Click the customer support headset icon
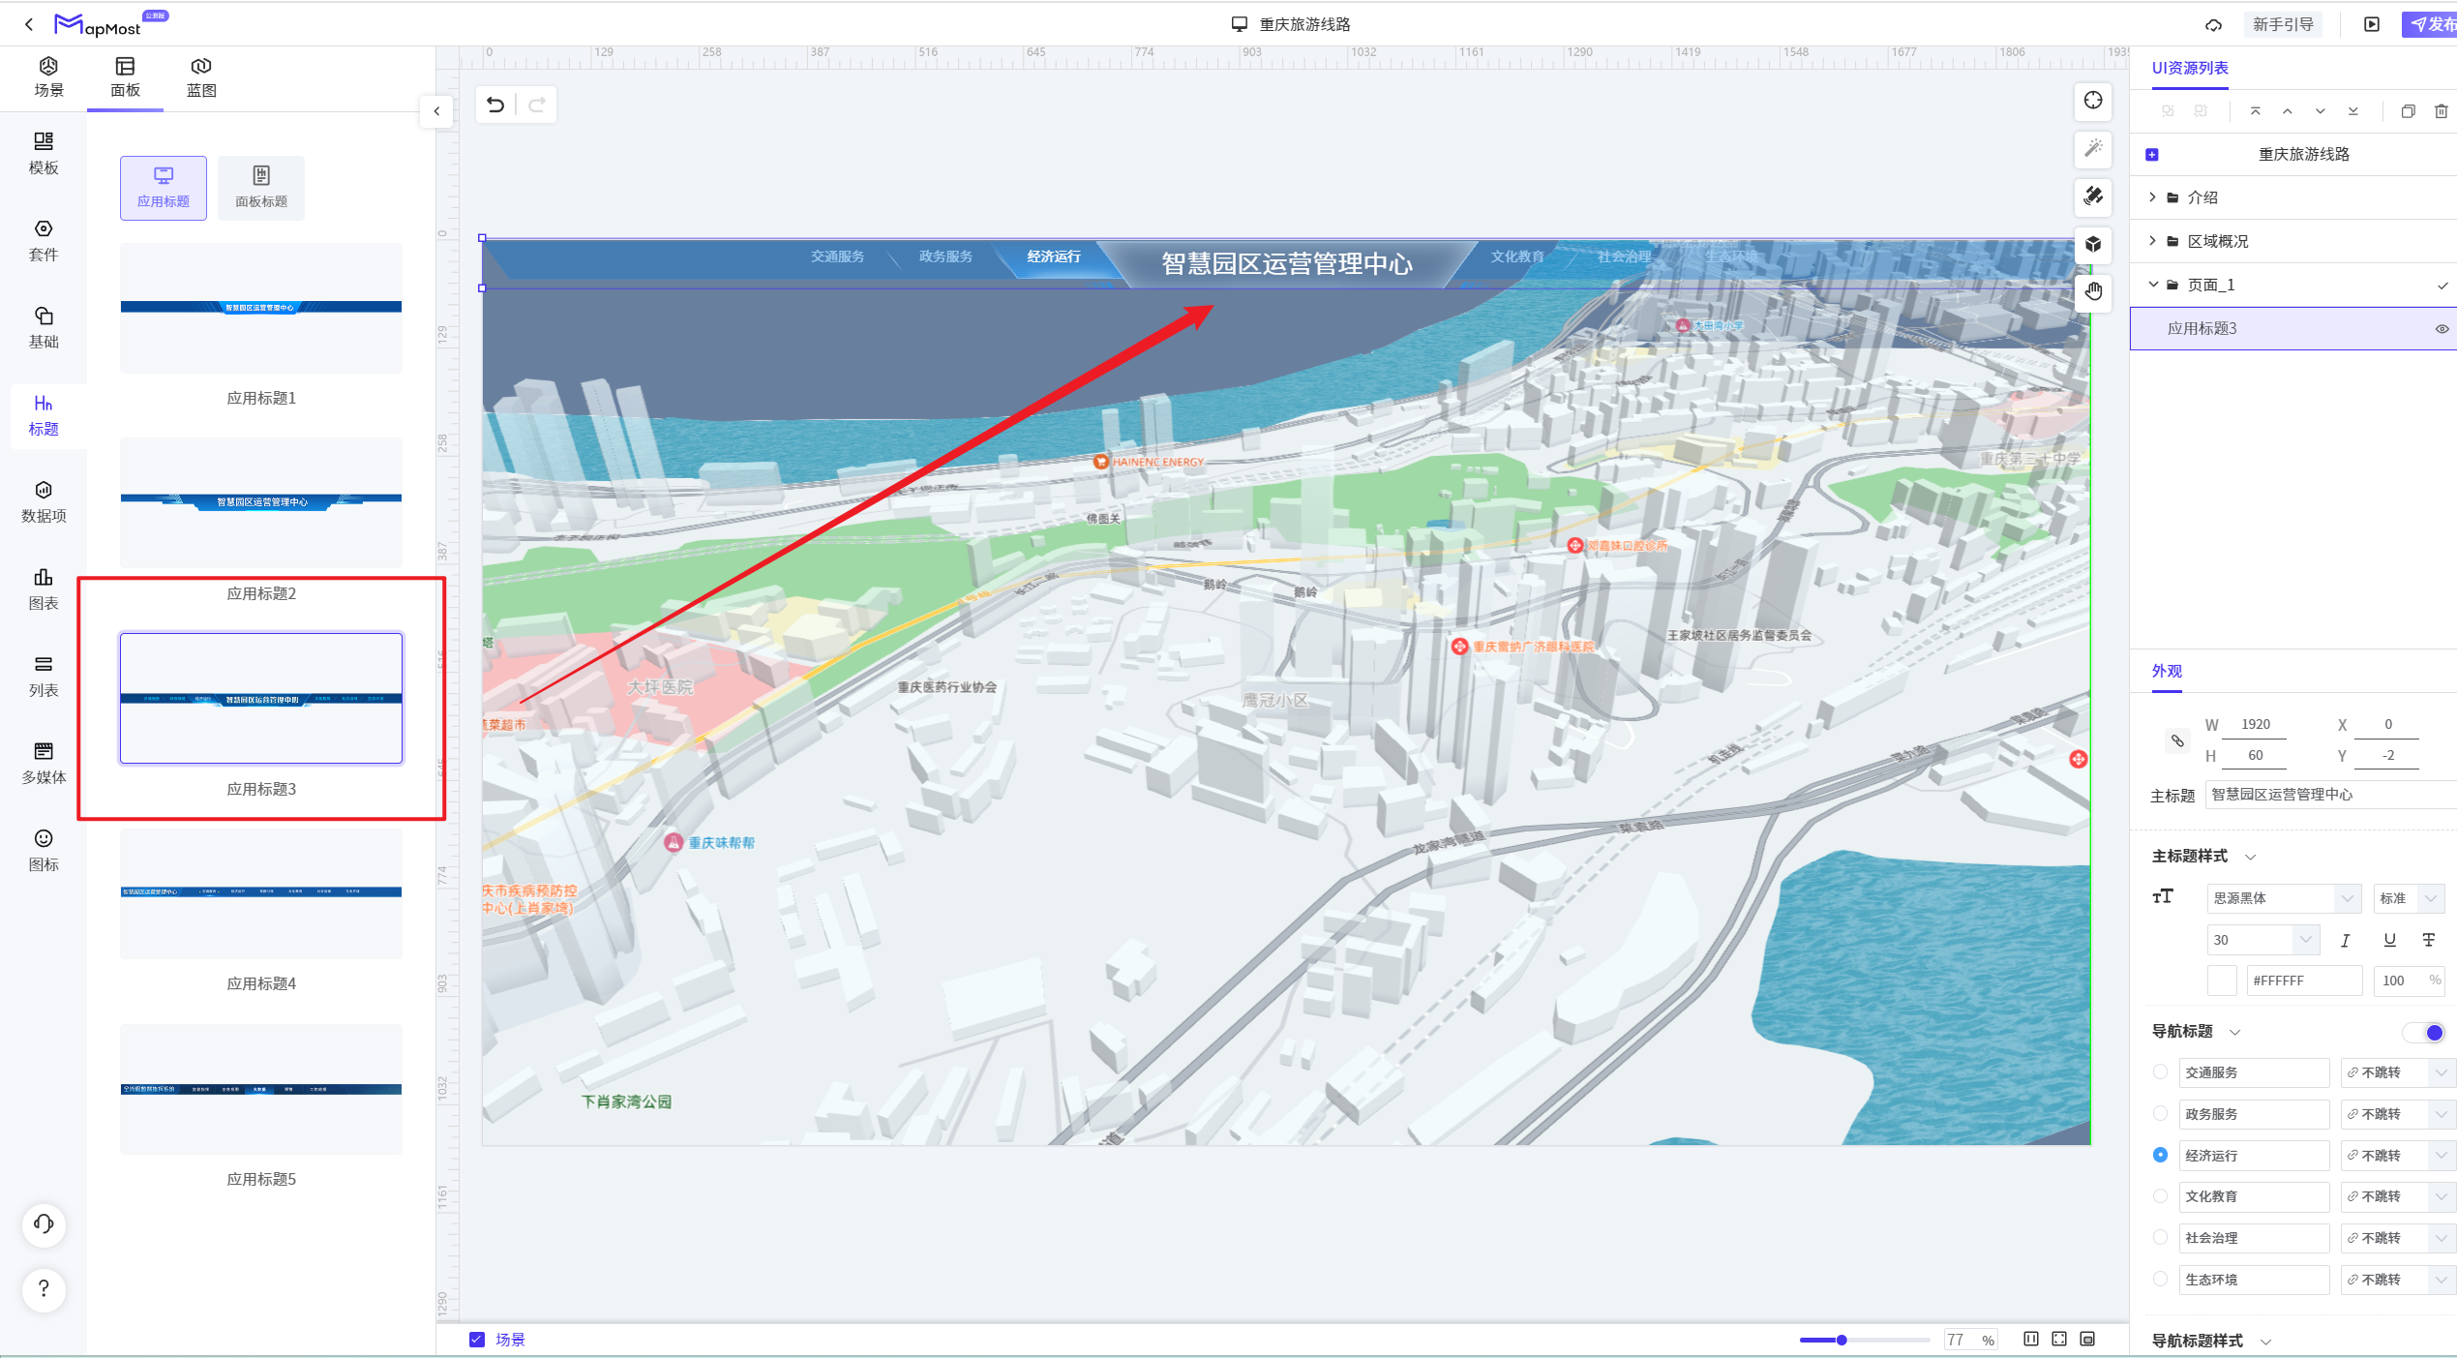This screenshot has width=2457, height=1358. [x=44, y=1224]
